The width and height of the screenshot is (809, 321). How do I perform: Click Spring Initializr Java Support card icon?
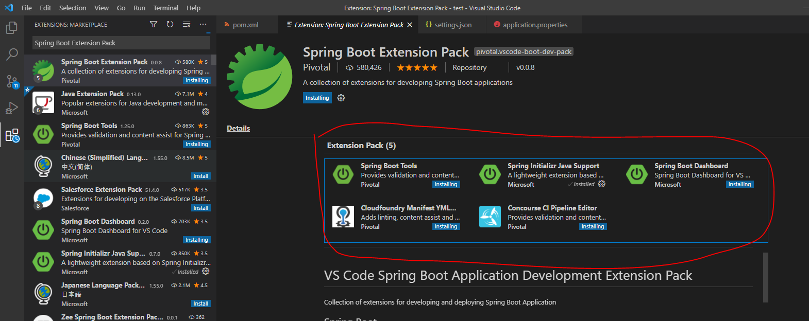[x=490, y=174]
